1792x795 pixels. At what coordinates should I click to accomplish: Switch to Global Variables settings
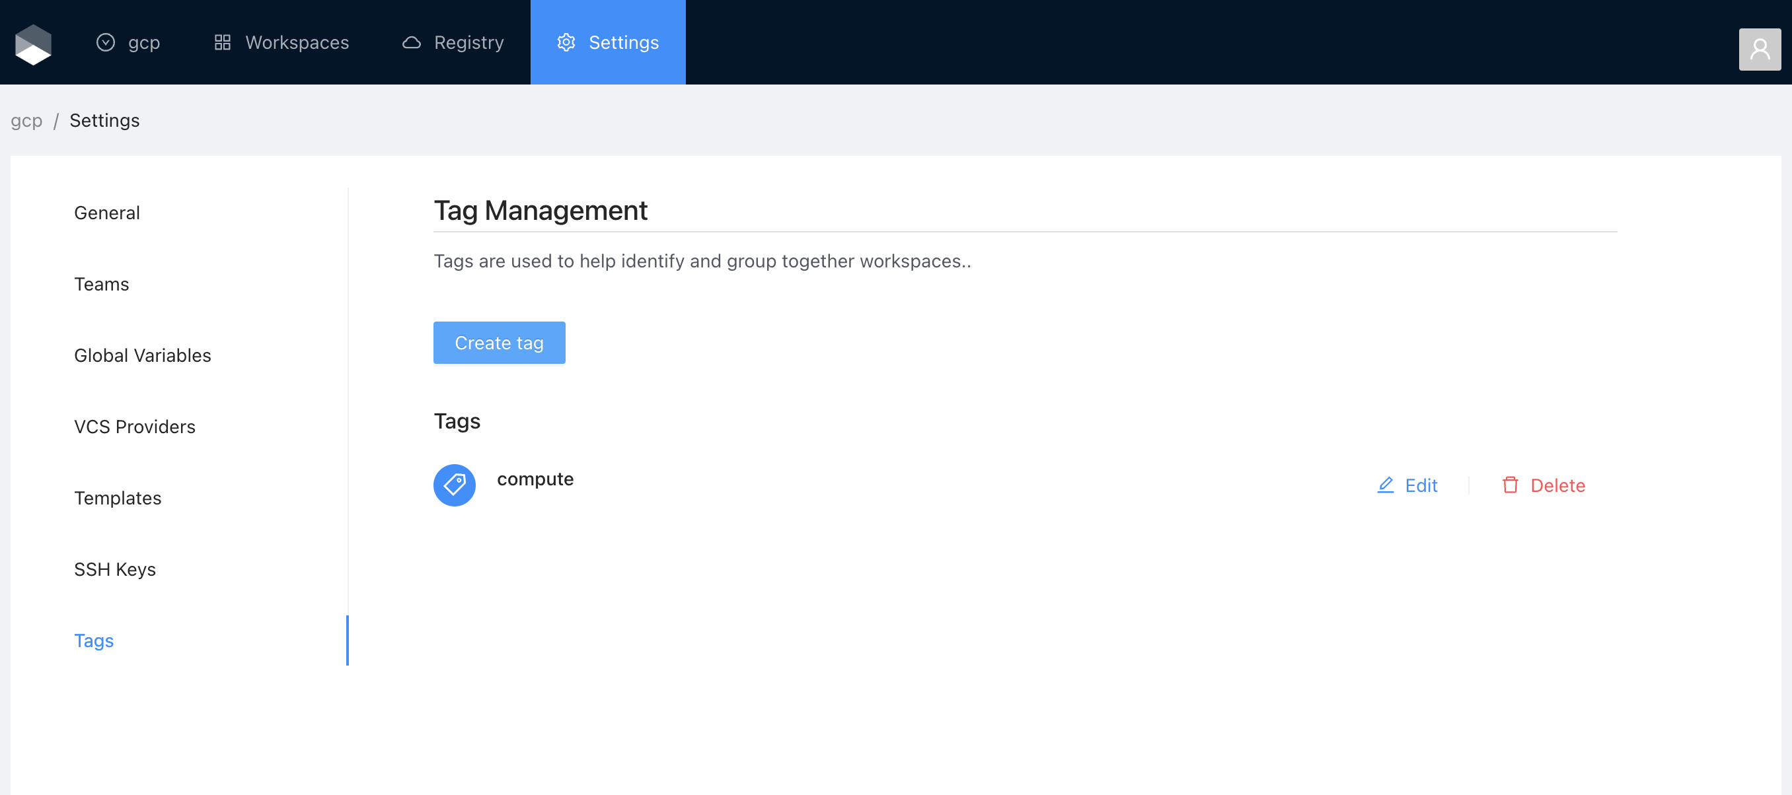(x=143, y=355)
